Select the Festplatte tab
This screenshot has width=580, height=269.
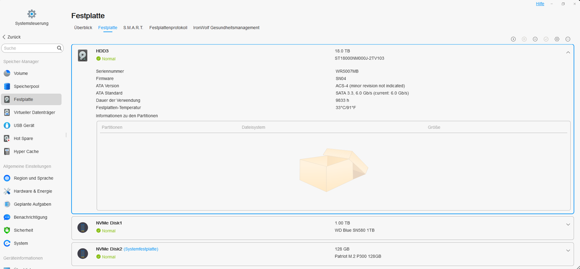click(x=108, y=28)
